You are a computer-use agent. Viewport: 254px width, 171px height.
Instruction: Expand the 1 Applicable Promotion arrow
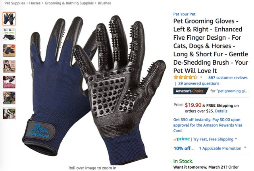tap(245, 148)
